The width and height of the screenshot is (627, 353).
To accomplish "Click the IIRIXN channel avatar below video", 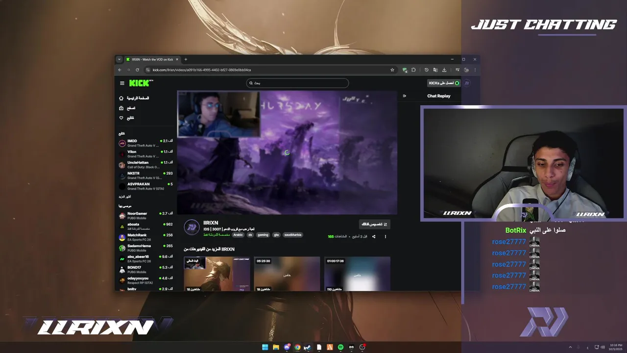I will point(192,227).
